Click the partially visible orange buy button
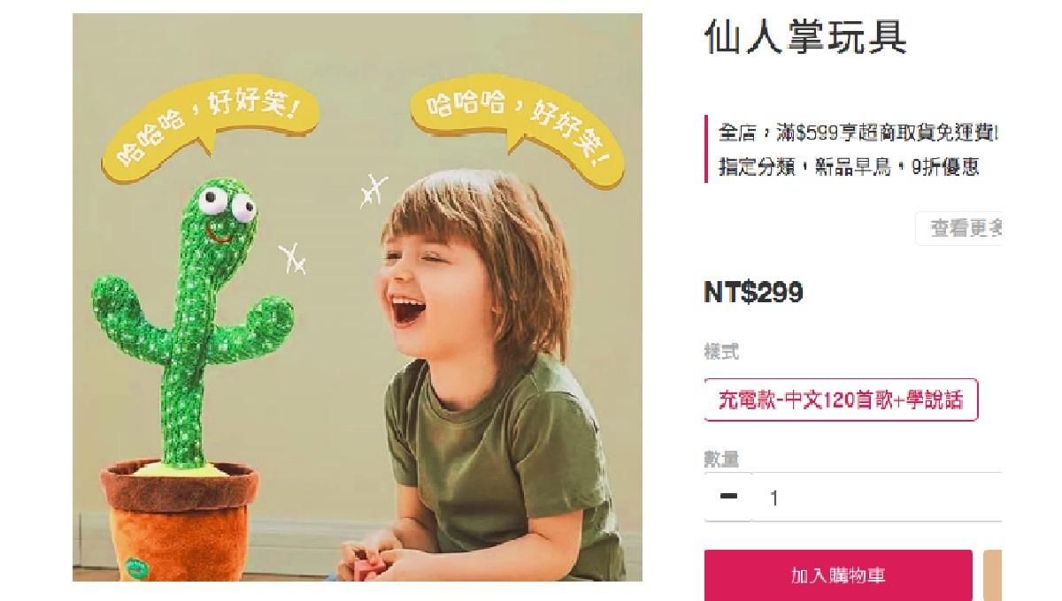The height and width of the screenshot is (601, 1062). tap(993, 576)
